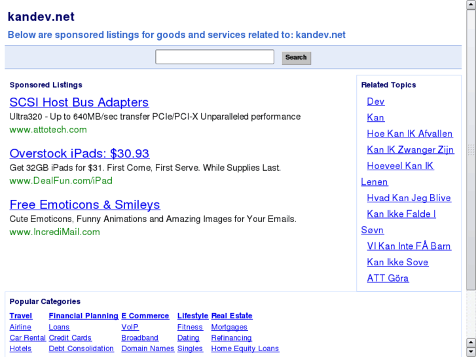The height and width of the screenshot is (357, 476).
Task: Open the Lifestyle category heading
Action: (x=192, y=316)
